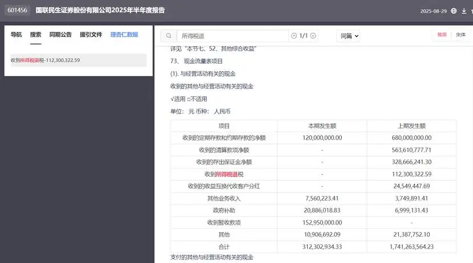Click the row label 其他业务收入
The image size is (473, 263).
point(224,198)
